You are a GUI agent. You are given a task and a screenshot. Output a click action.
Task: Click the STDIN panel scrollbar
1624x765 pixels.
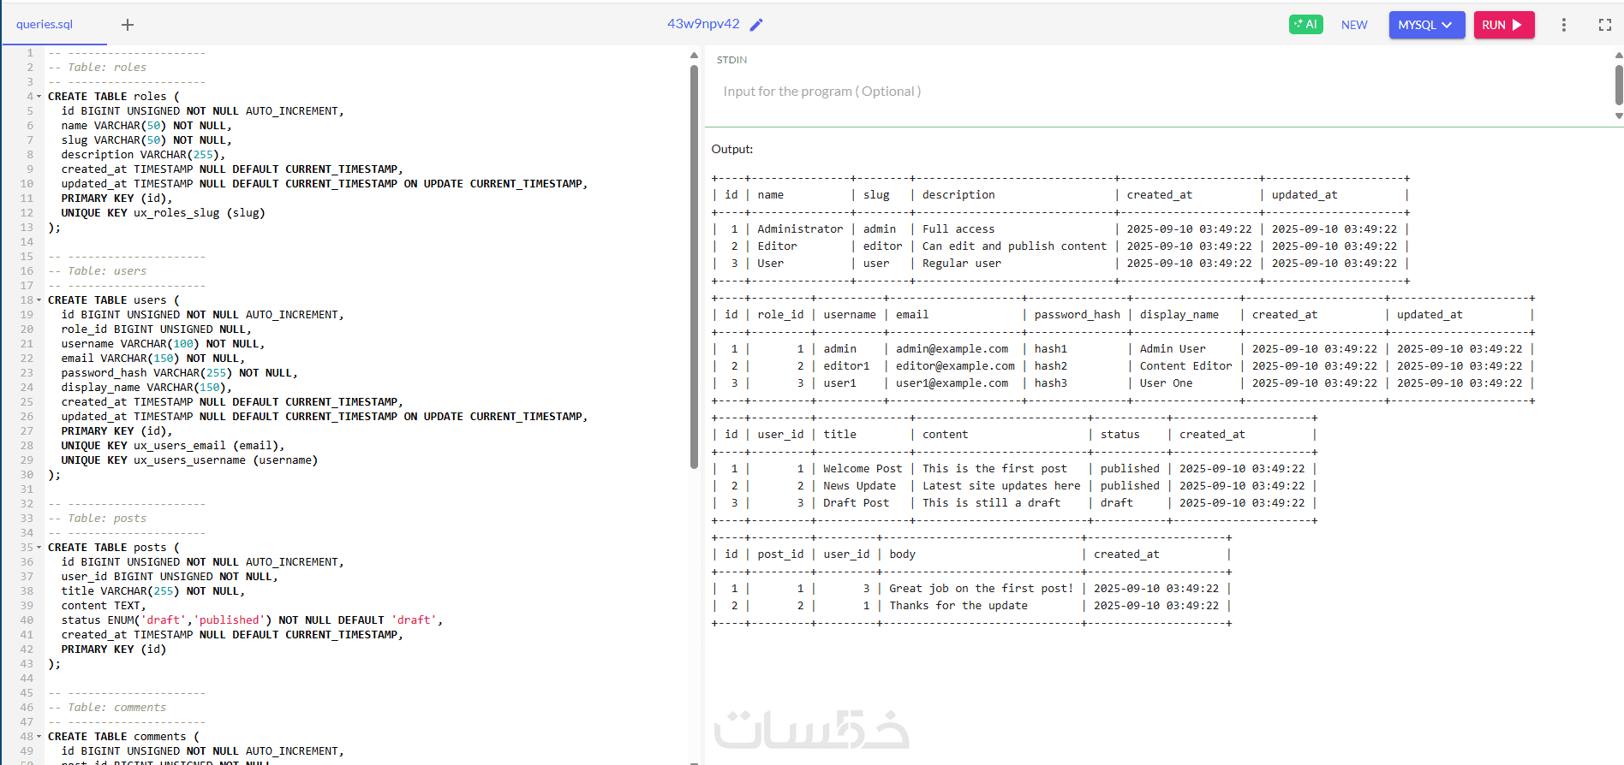click(1619, 86)
